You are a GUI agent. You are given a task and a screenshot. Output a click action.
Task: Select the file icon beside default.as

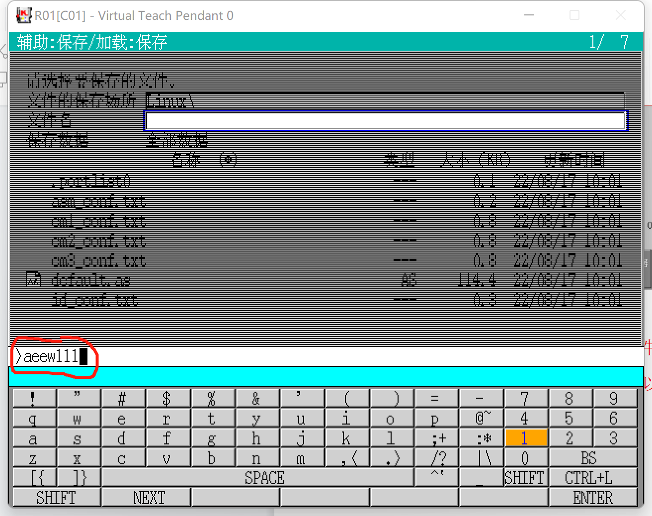click(x=33, y=279)
